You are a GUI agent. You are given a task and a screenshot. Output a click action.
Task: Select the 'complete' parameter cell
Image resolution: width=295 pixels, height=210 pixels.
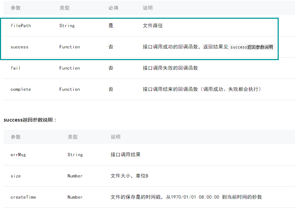coord(21,89)
